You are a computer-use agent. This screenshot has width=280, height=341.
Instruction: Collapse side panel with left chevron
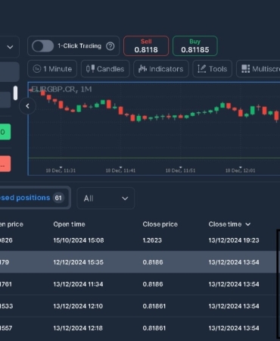coord(27,106)
